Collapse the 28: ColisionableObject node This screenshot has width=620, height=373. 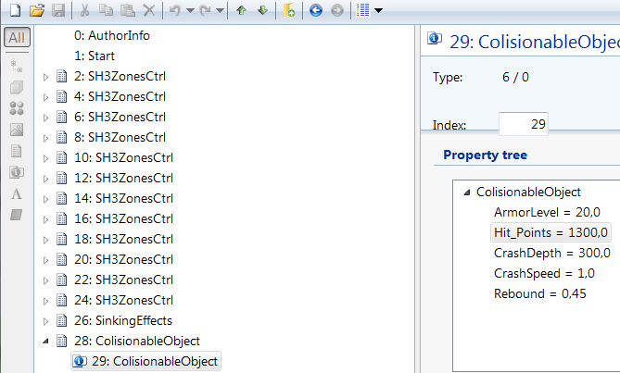[x=45, y=341]
